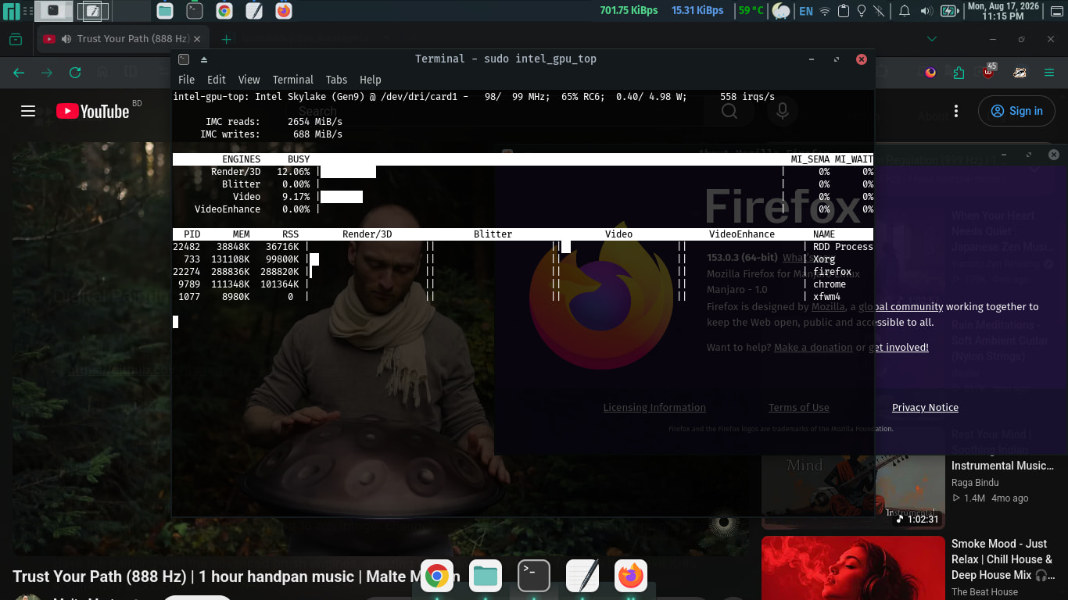Open the browser extensions puzzle icon
Image resolution: width=1068 pixels, height=600 pixels.
959,73
